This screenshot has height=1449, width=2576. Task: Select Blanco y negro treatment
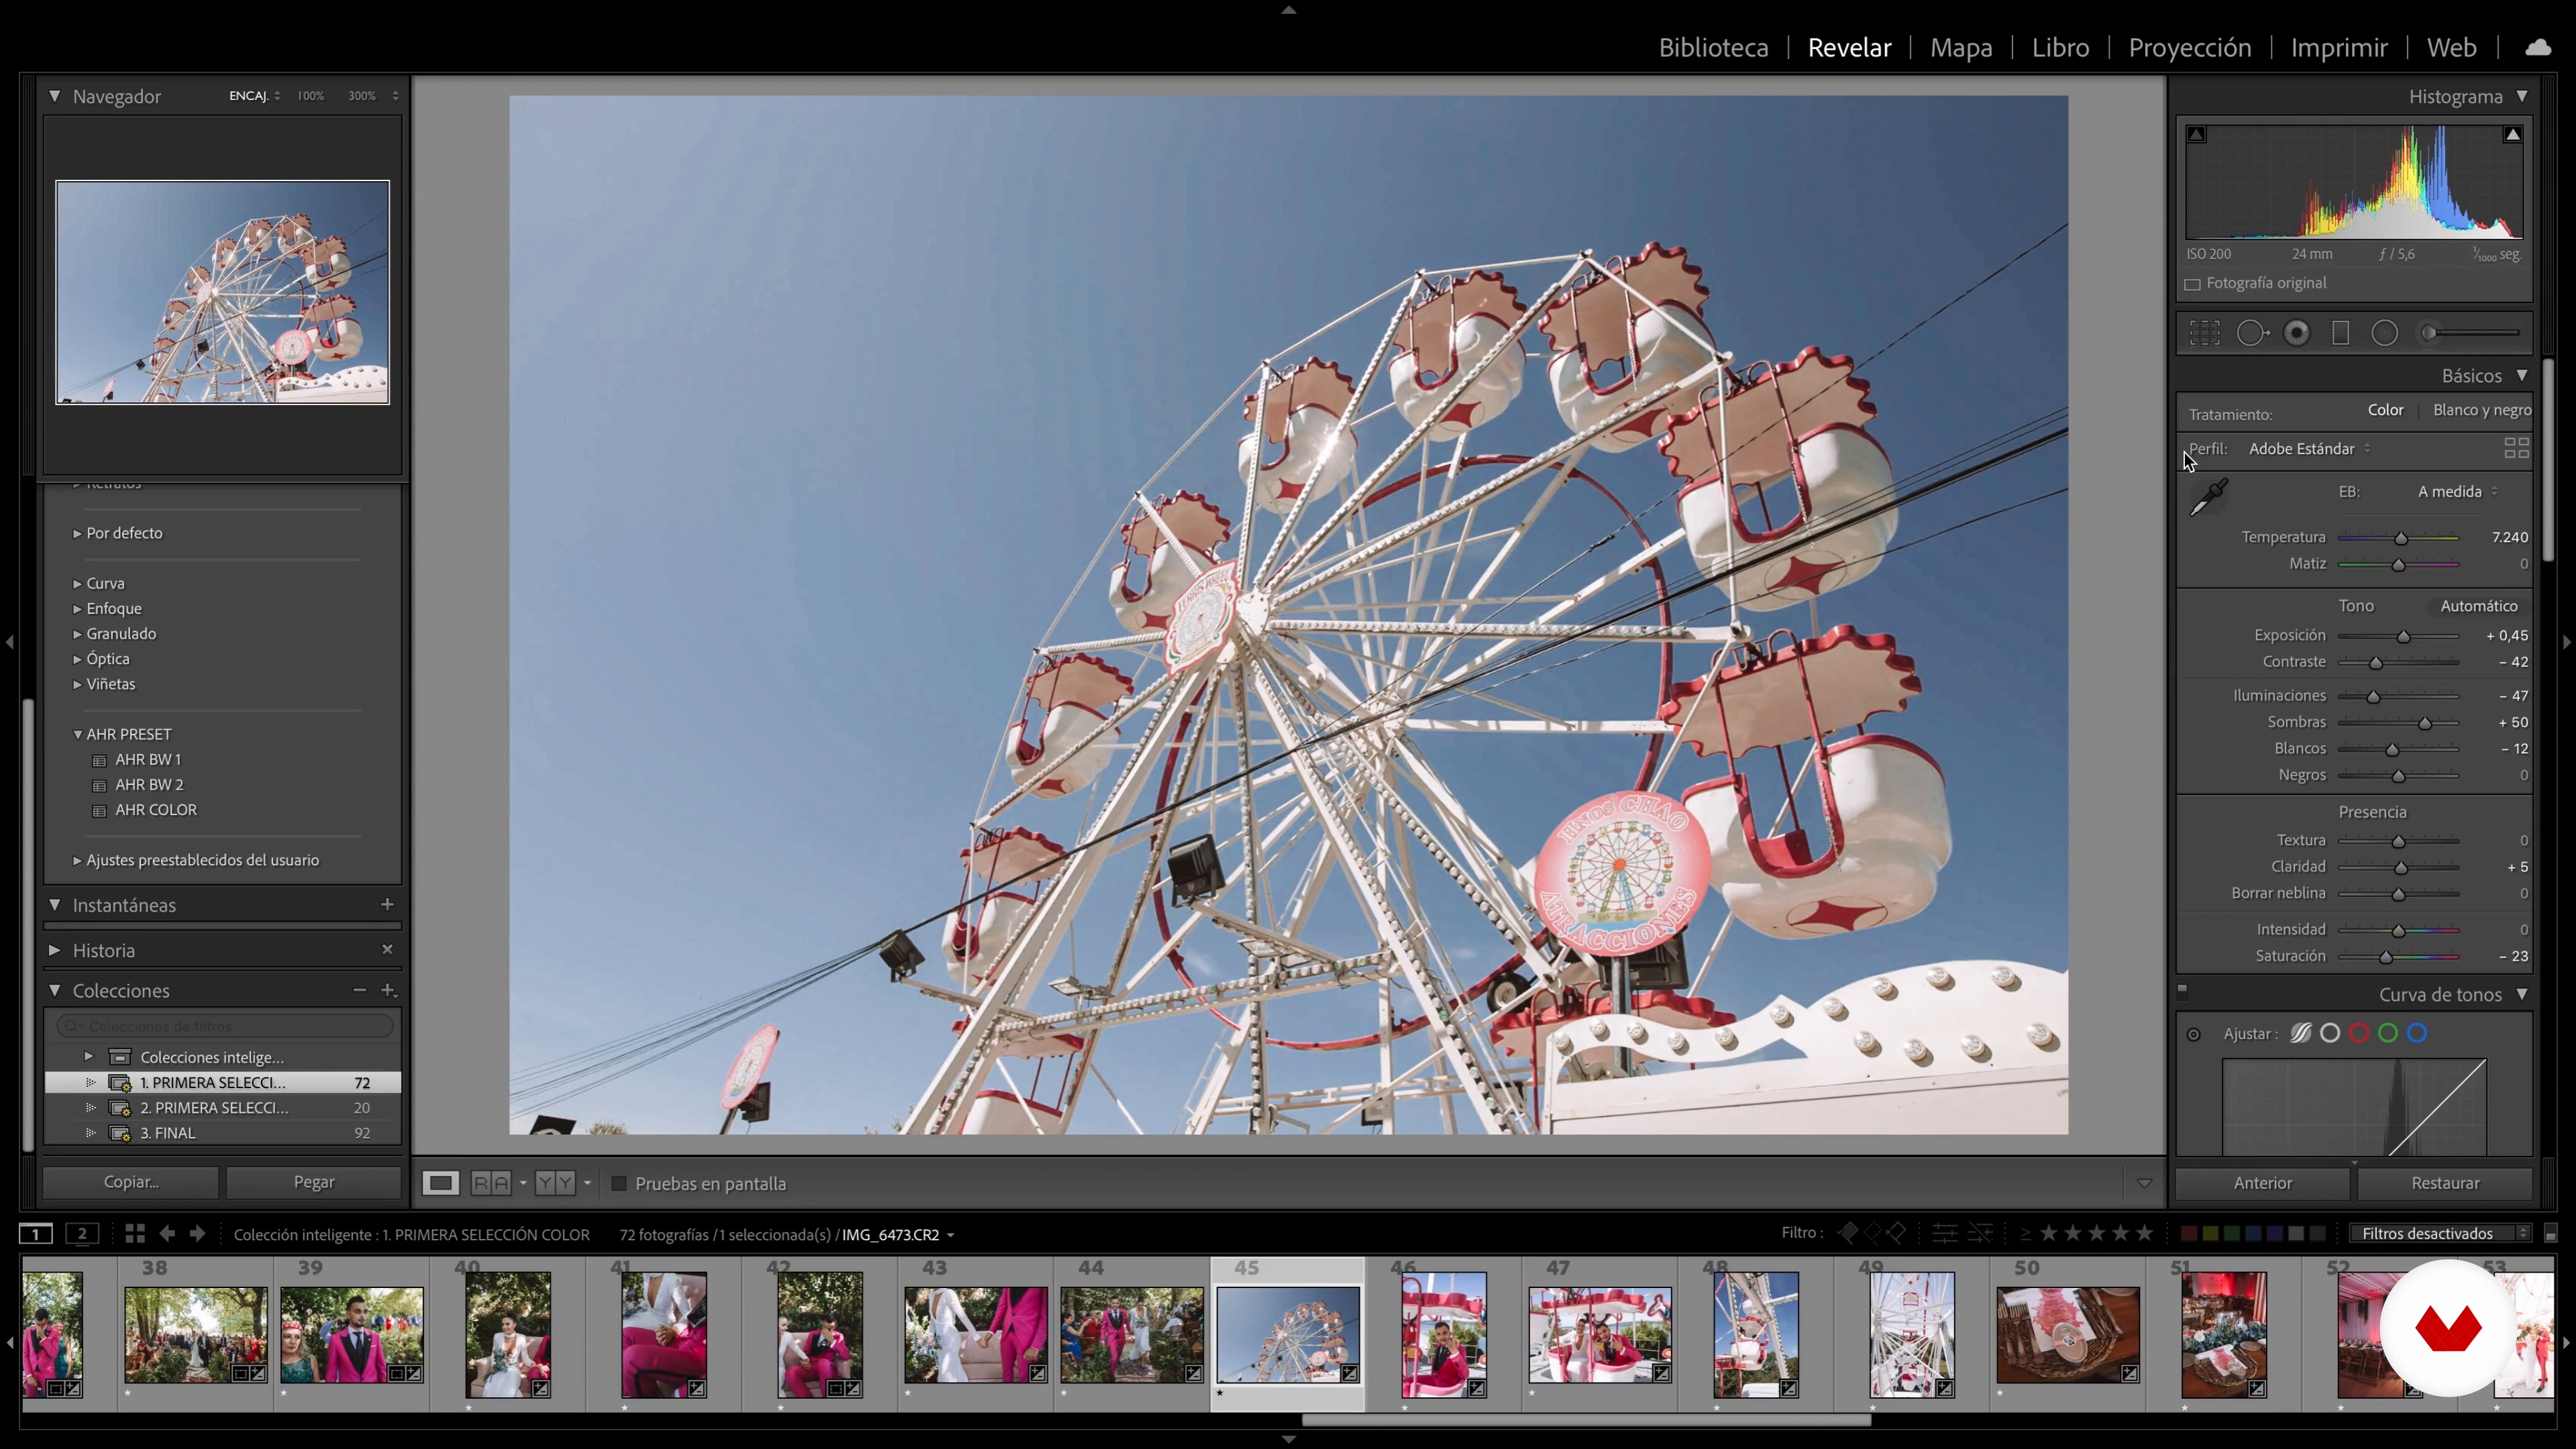click(x=2482, y=410)
